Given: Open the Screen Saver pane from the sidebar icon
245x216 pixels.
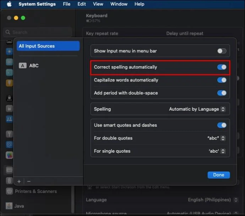Looking at the screenshot, I should [x=9, y=72].
